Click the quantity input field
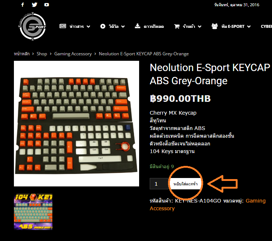Image resolution: width=272 pixels, height=241 pixels. tap(159, 184)
